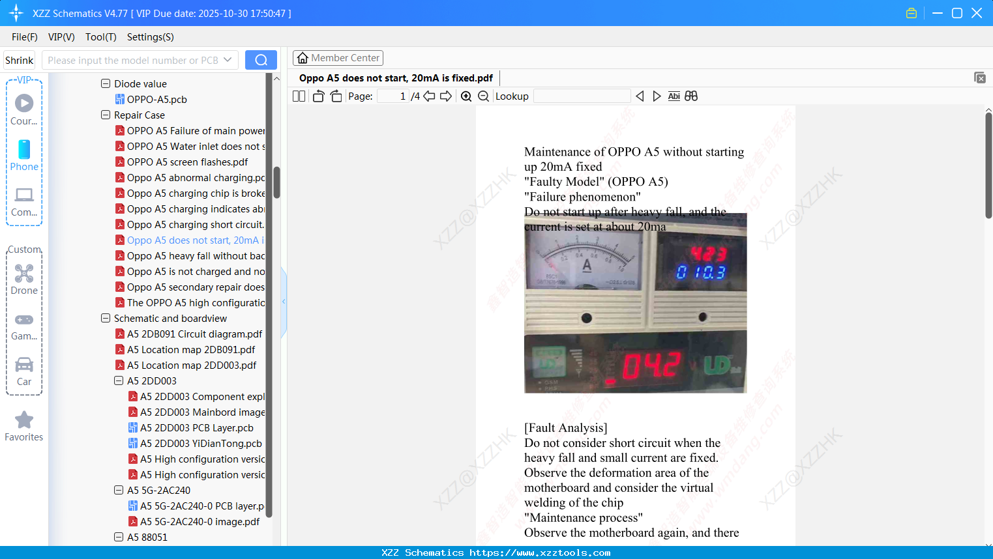Click the tree panel vertical scrollbar thumb
993x559 pixels.
(276, 182)
